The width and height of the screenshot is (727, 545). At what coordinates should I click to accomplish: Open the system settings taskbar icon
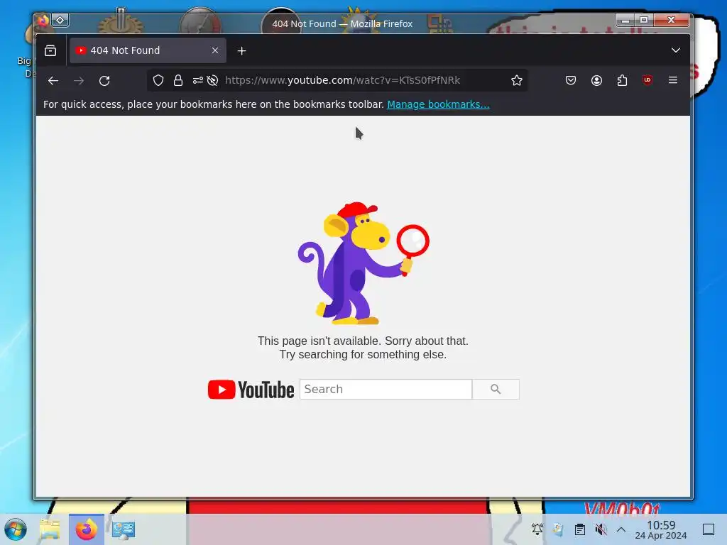click(x=124, y=529)
